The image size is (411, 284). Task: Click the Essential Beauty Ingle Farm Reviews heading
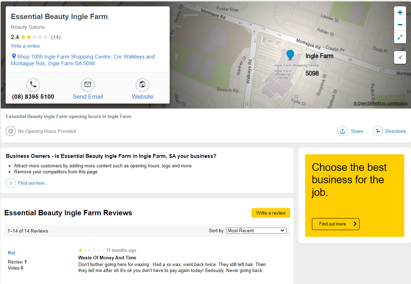click(x=68, y=213)
